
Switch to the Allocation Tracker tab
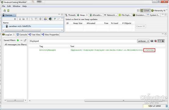click(x=96, y=15)
